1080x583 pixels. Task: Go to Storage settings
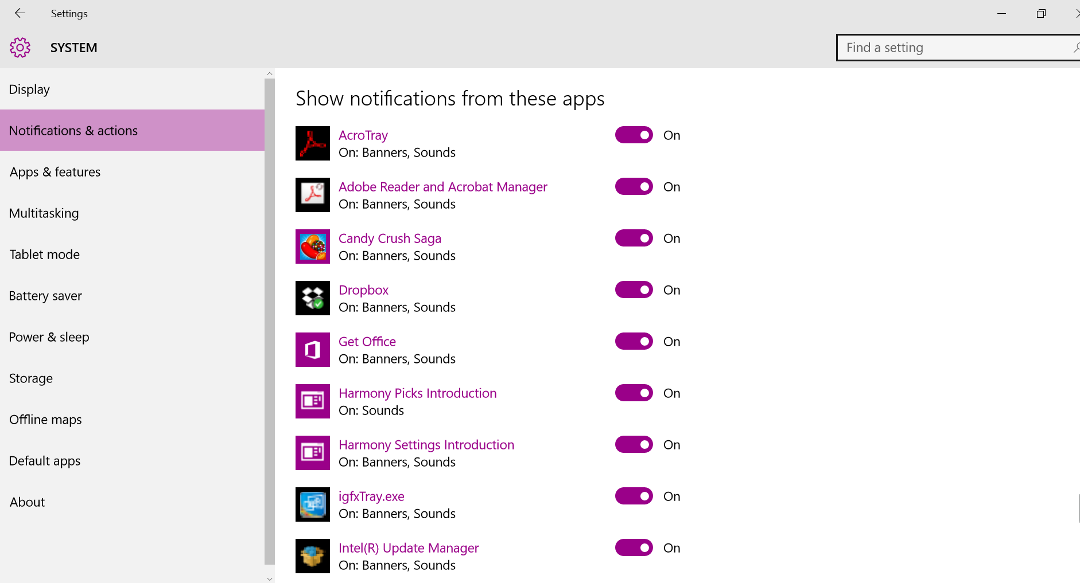tap(132, 378)
